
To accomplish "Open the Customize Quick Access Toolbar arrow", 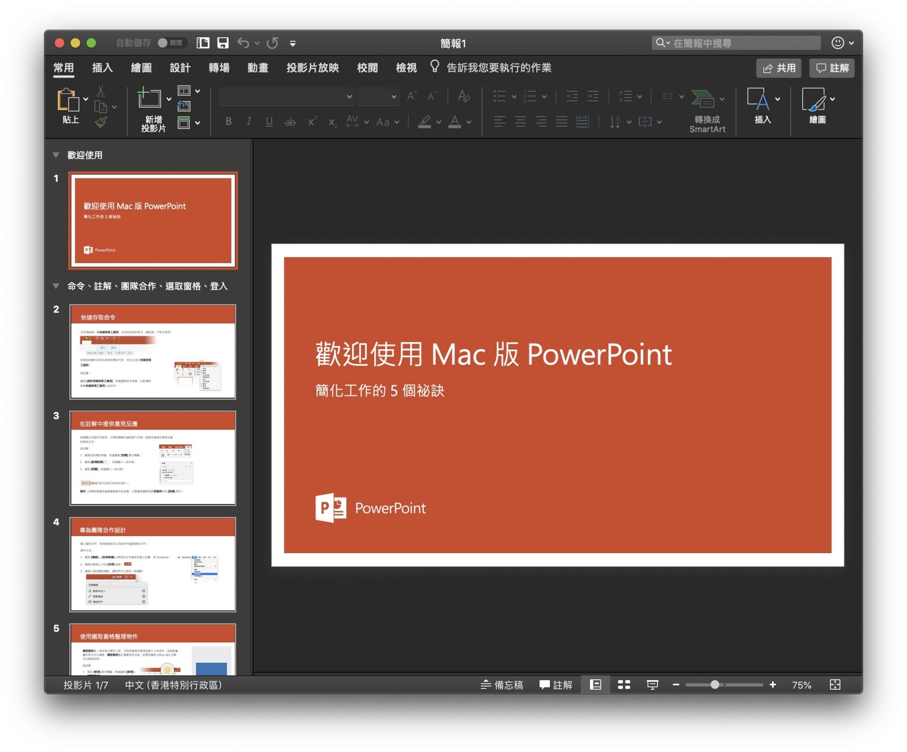I will [293, 43].
